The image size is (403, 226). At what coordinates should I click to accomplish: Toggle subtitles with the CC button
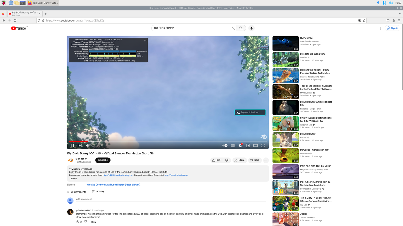tap(233, 145)
